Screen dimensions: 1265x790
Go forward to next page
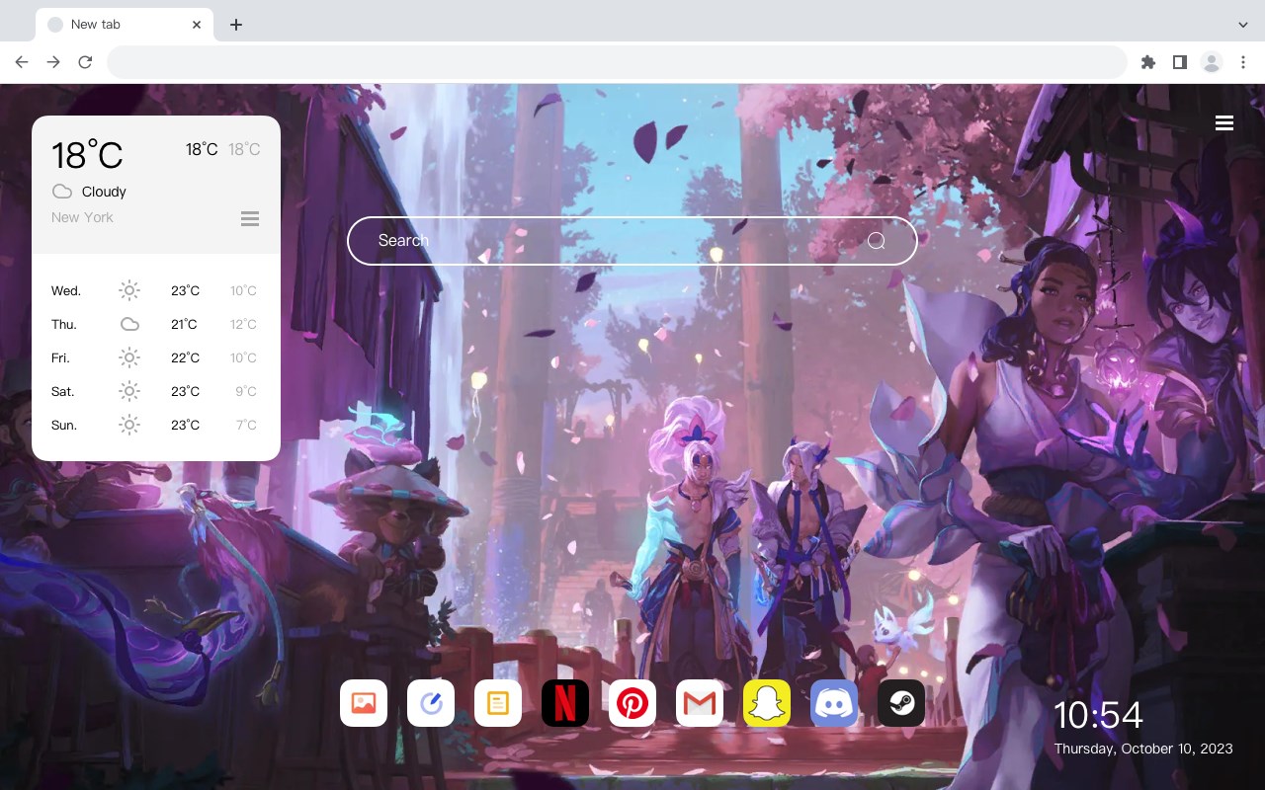point(53,62)
